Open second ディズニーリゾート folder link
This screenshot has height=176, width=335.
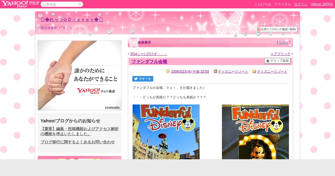coord(272,72)
